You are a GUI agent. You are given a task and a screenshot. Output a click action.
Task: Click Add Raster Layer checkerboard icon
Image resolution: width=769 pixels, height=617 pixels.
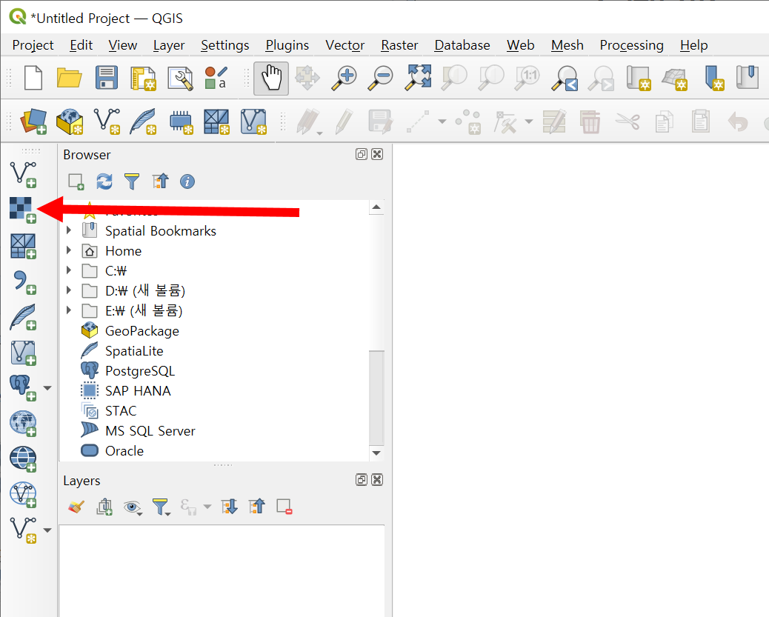pos(23,210)
